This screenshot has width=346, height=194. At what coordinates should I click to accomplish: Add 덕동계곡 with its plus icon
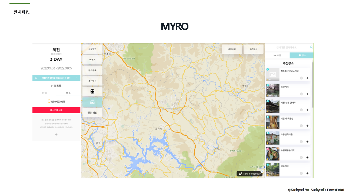click(x=307, y=174)
